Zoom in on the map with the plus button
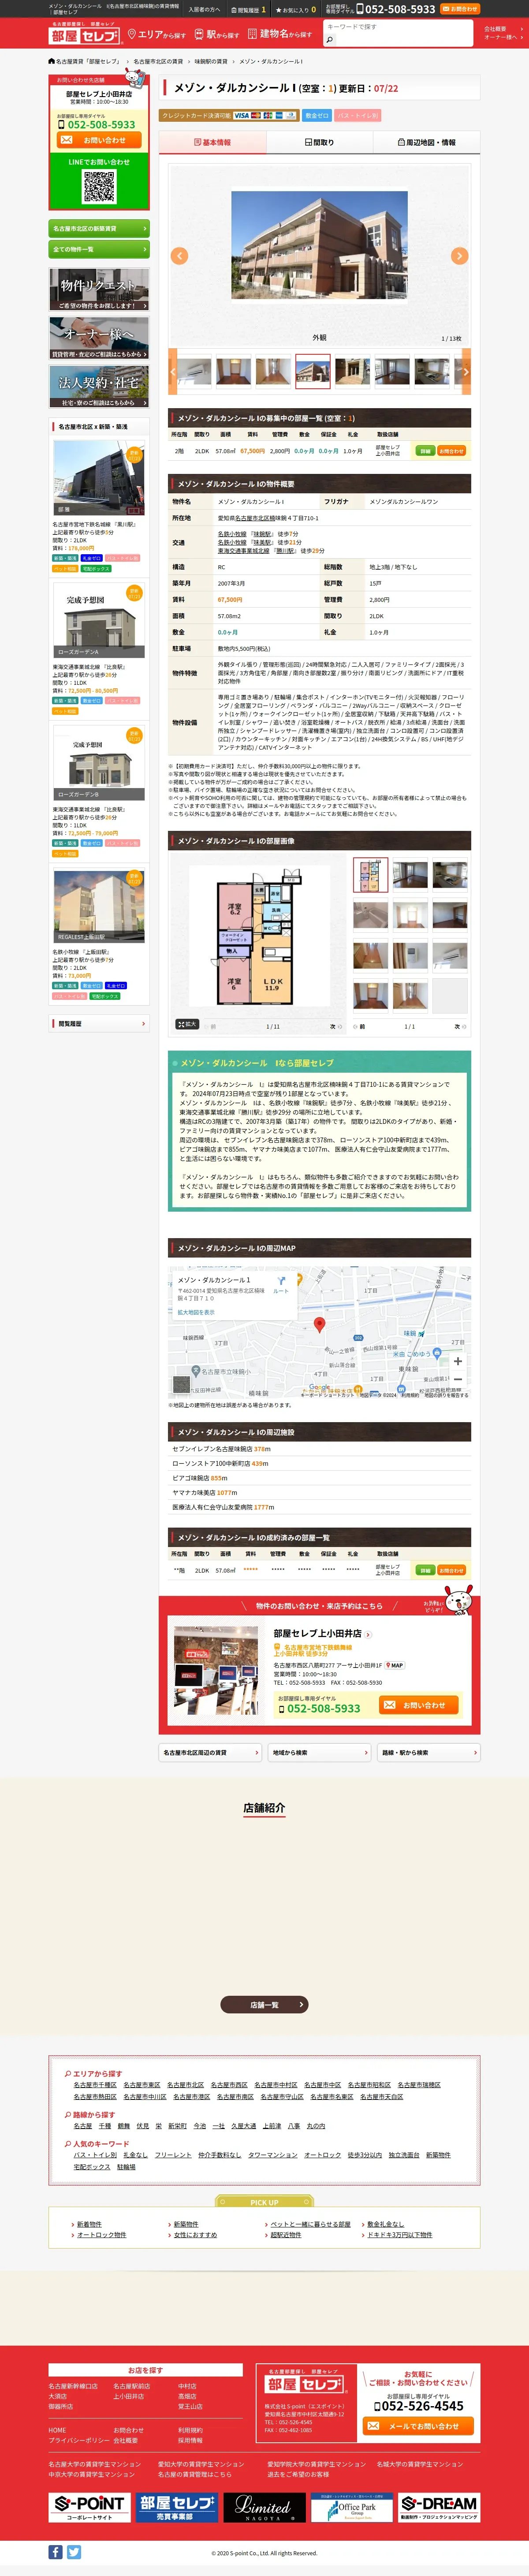Viewport: 529px width, 2576px height. click(457, 1361)
